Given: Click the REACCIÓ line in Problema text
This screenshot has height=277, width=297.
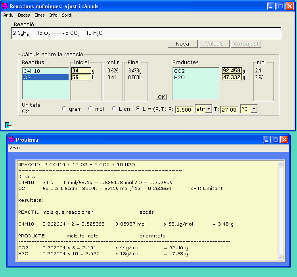Looking at the screenshot, I should tap(77, 165).
